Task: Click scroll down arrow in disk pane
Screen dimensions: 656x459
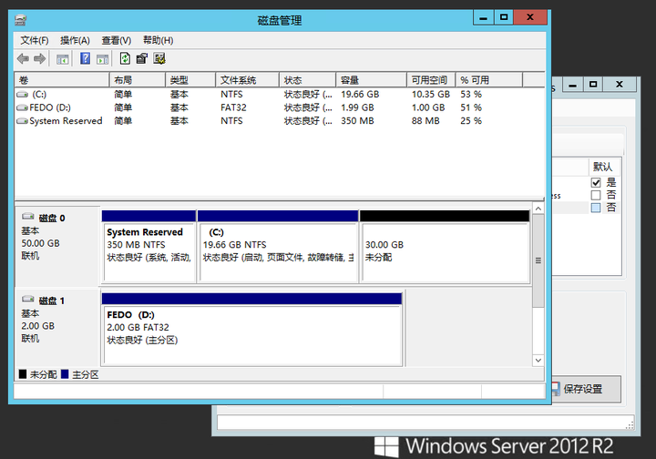Action: click(x=538, y=361)
